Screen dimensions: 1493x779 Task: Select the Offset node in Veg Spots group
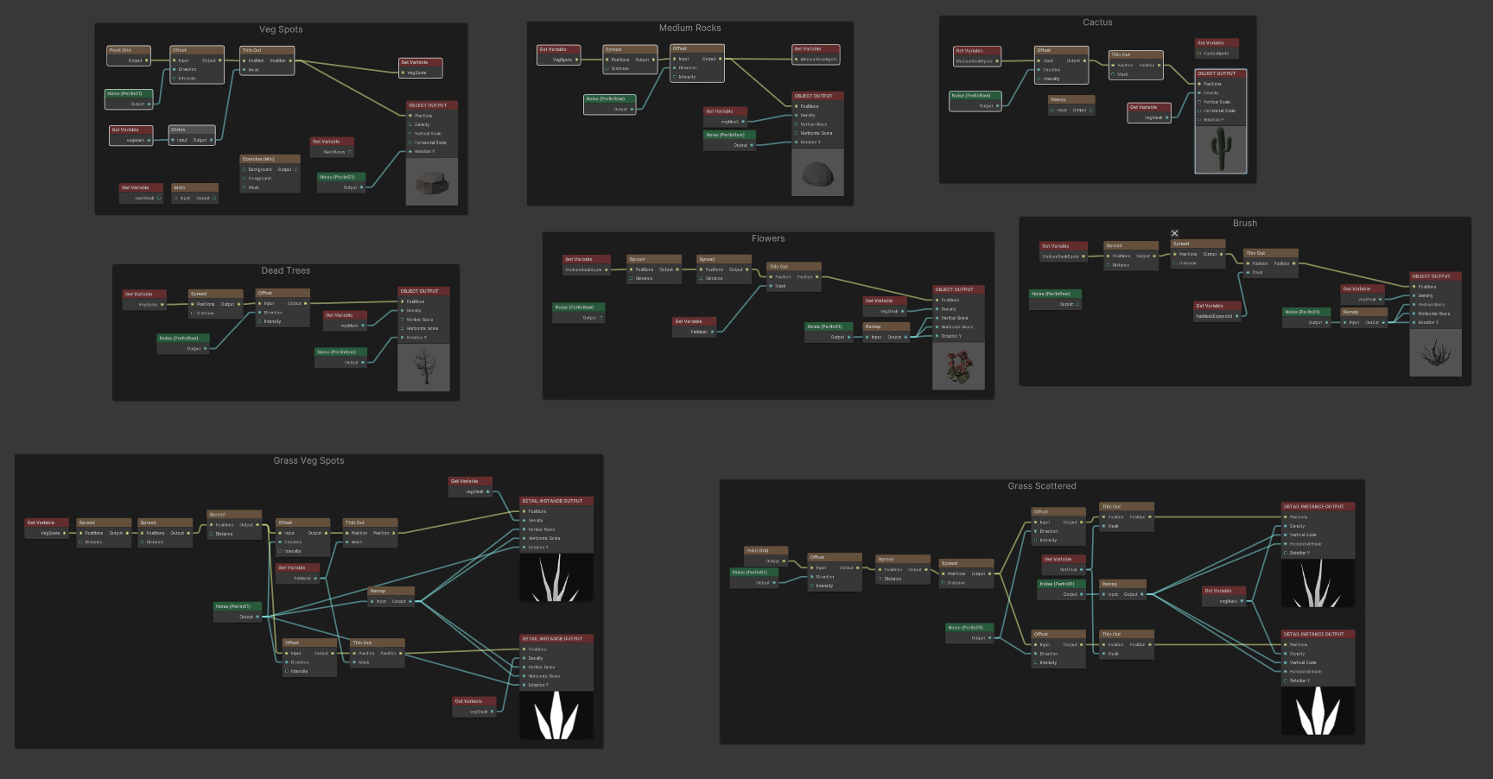tap(197, 65)
